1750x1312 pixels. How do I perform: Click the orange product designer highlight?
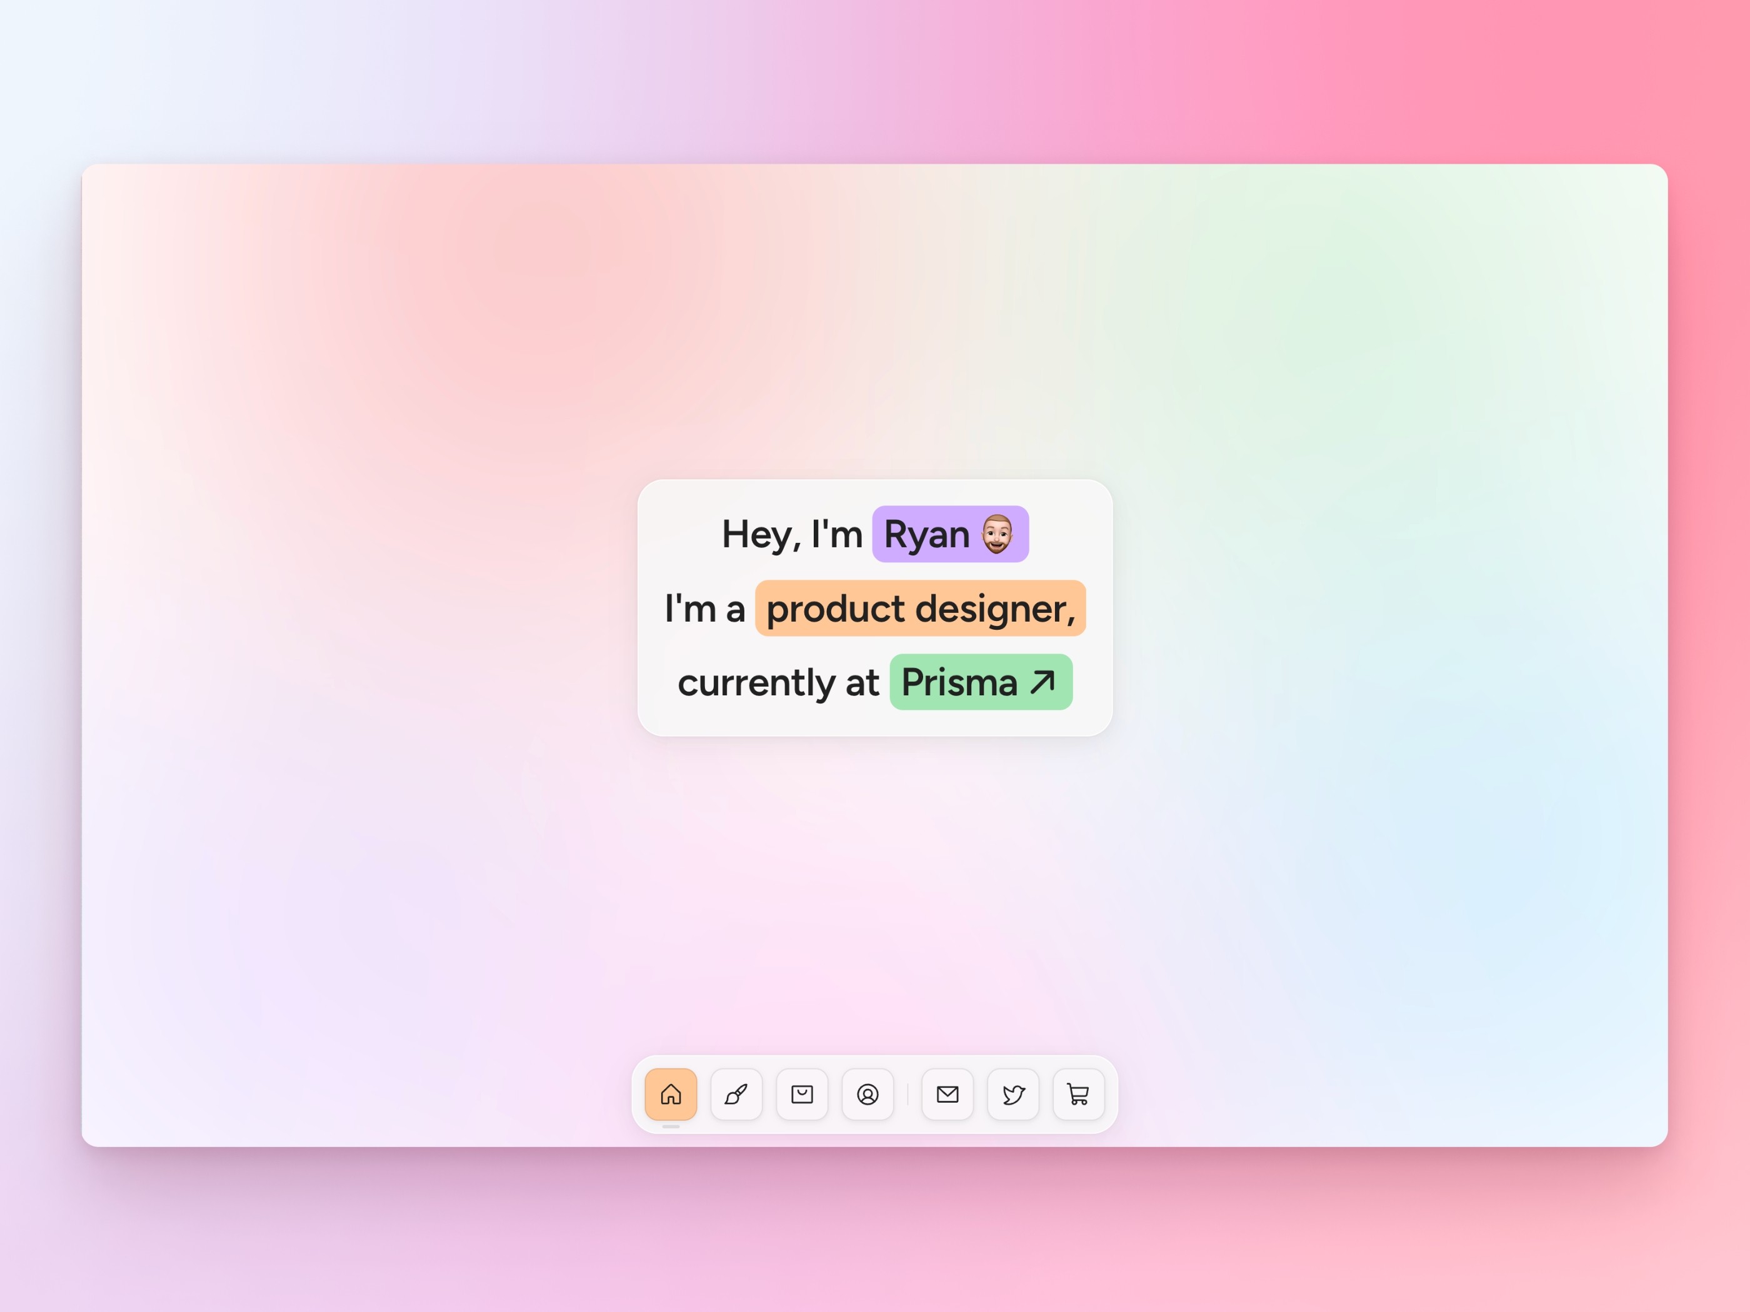coord(920,608)
